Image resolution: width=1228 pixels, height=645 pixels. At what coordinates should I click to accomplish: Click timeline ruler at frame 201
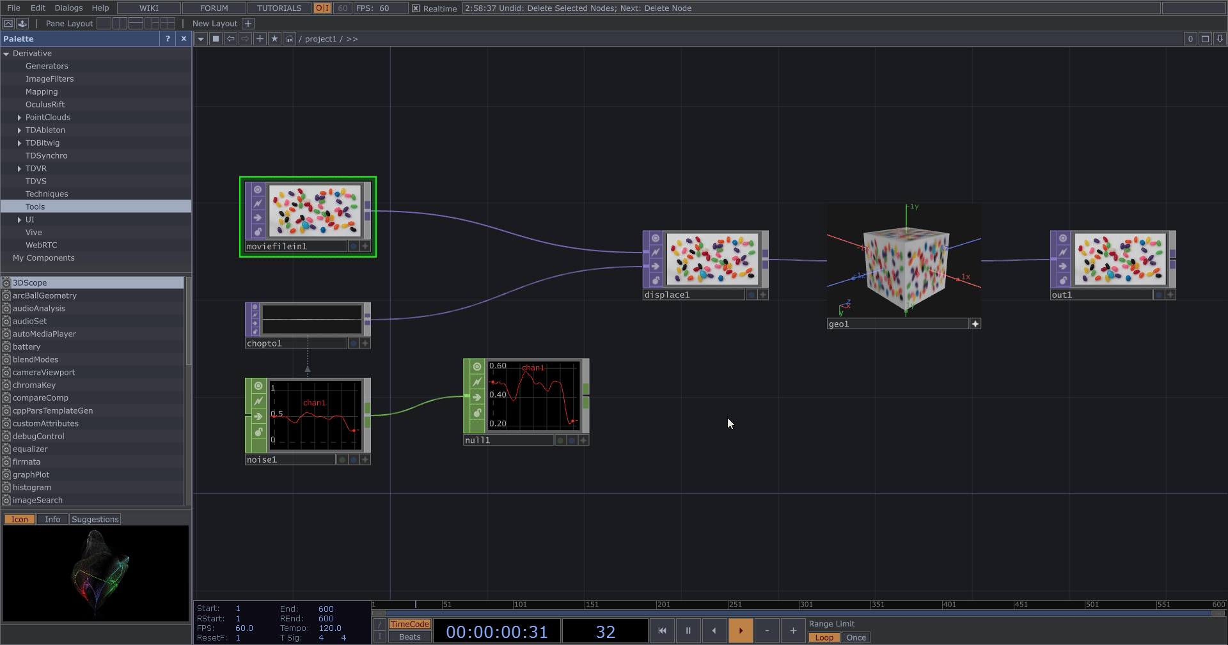(x=657, y=604)
